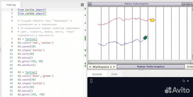Click the comment '# Устанавливаем нужные свойства черепашек:'
Screen dimensions: 193x97
coord(49,28)
